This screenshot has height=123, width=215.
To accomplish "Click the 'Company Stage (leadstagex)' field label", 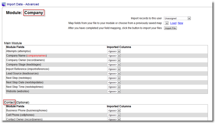I will click(x=24, y=64).
